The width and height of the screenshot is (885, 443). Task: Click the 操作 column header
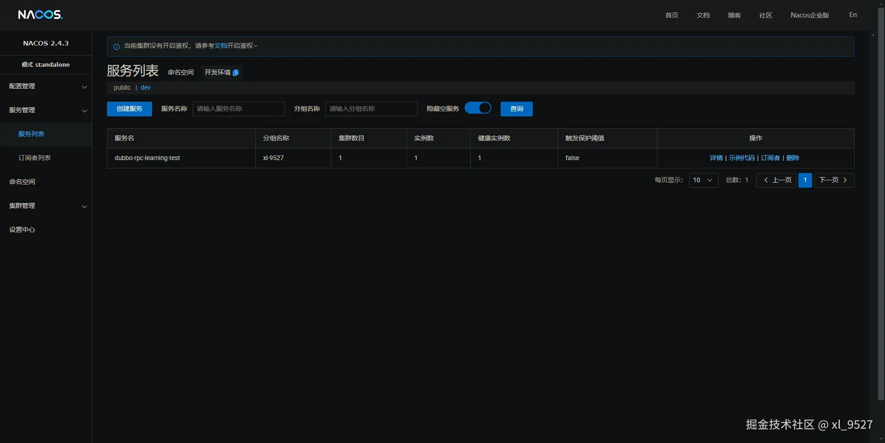coord(756,138)
